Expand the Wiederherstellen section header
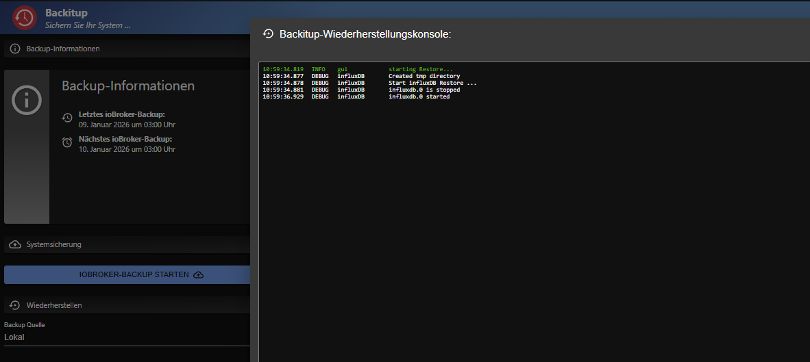This screenshot has height=362, width=810. click(x=127, y=305)
